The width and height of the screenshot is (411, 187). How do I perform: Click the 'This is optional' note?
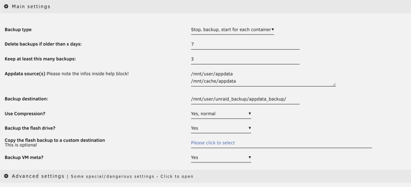21,145
